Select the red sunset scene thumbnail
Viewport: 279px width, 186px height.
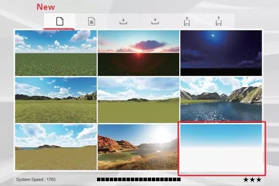[138, 53]
